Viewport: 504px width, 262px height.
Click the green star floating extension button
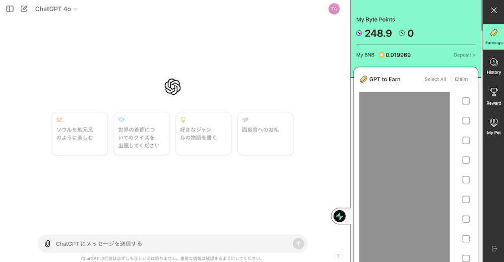(340, 216)
